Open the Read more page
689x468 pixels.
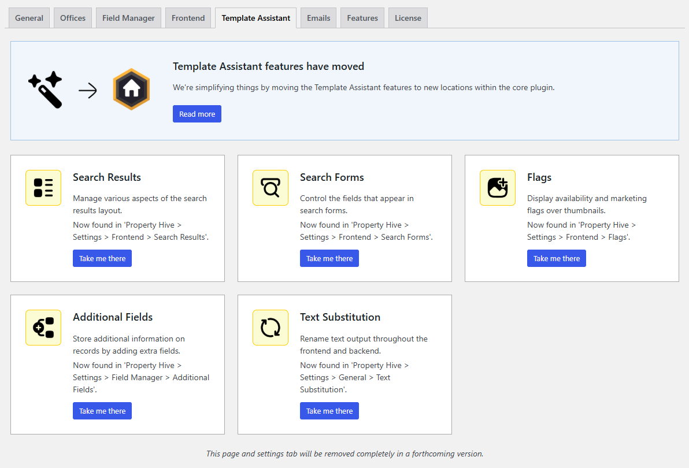click(x=197, y=114)
